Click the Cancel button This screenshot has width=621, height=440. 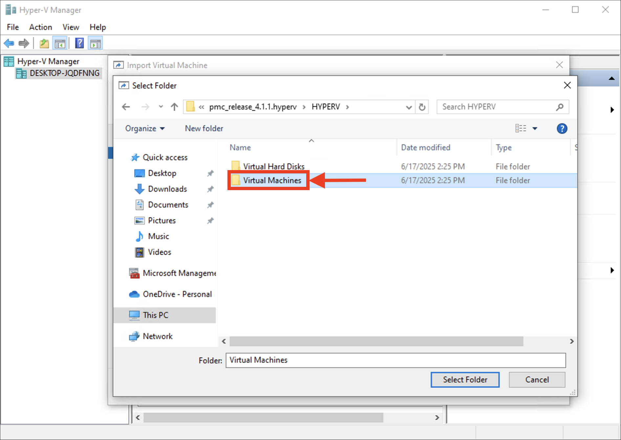point(537,380)
